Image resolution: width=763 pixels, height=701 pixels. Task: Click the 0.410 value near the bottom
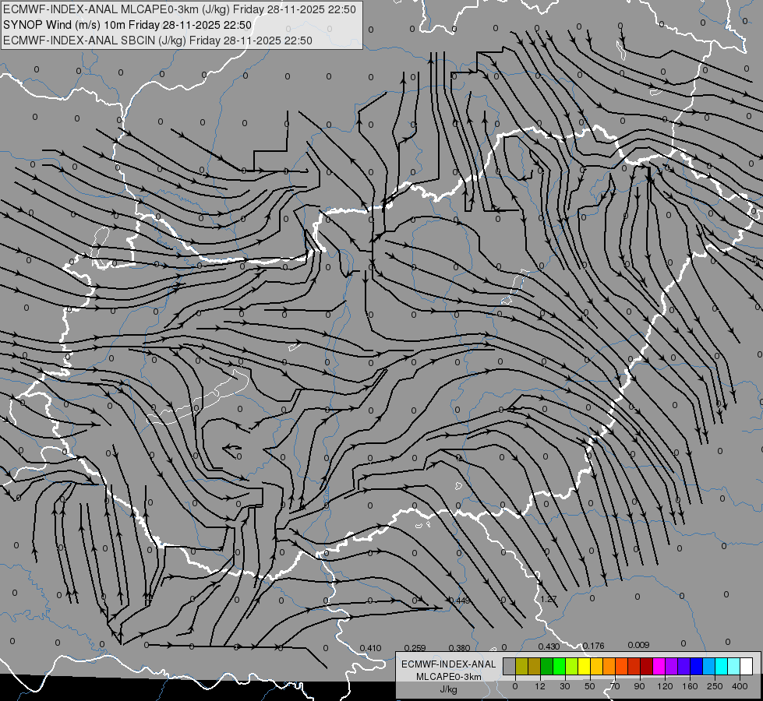click(x=370, y=648)
